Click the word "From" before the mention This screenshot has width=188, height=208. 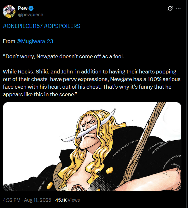coord(9,41)
